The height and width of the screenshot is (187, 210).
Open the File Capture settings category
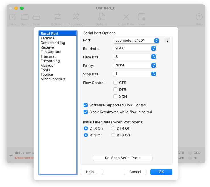pos(51,52)
